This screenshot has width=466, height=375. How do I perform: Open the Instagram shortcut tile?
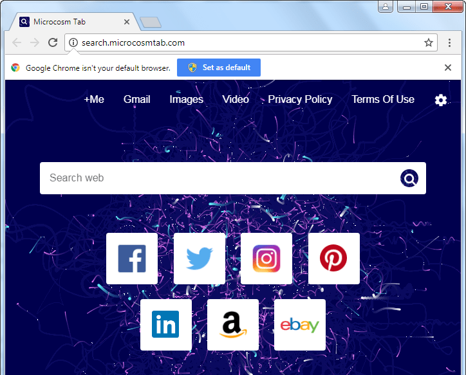pyautogui.click(x=266, y=259)
